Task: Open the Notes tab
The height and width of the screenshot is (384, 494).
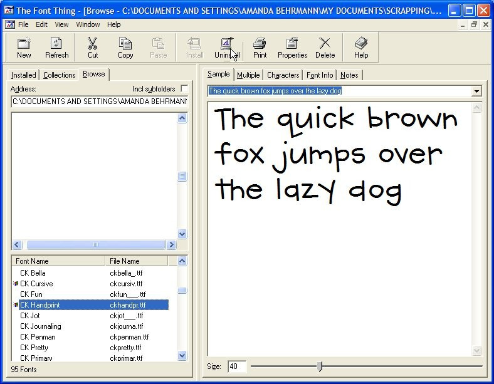Action: point(349,75)
